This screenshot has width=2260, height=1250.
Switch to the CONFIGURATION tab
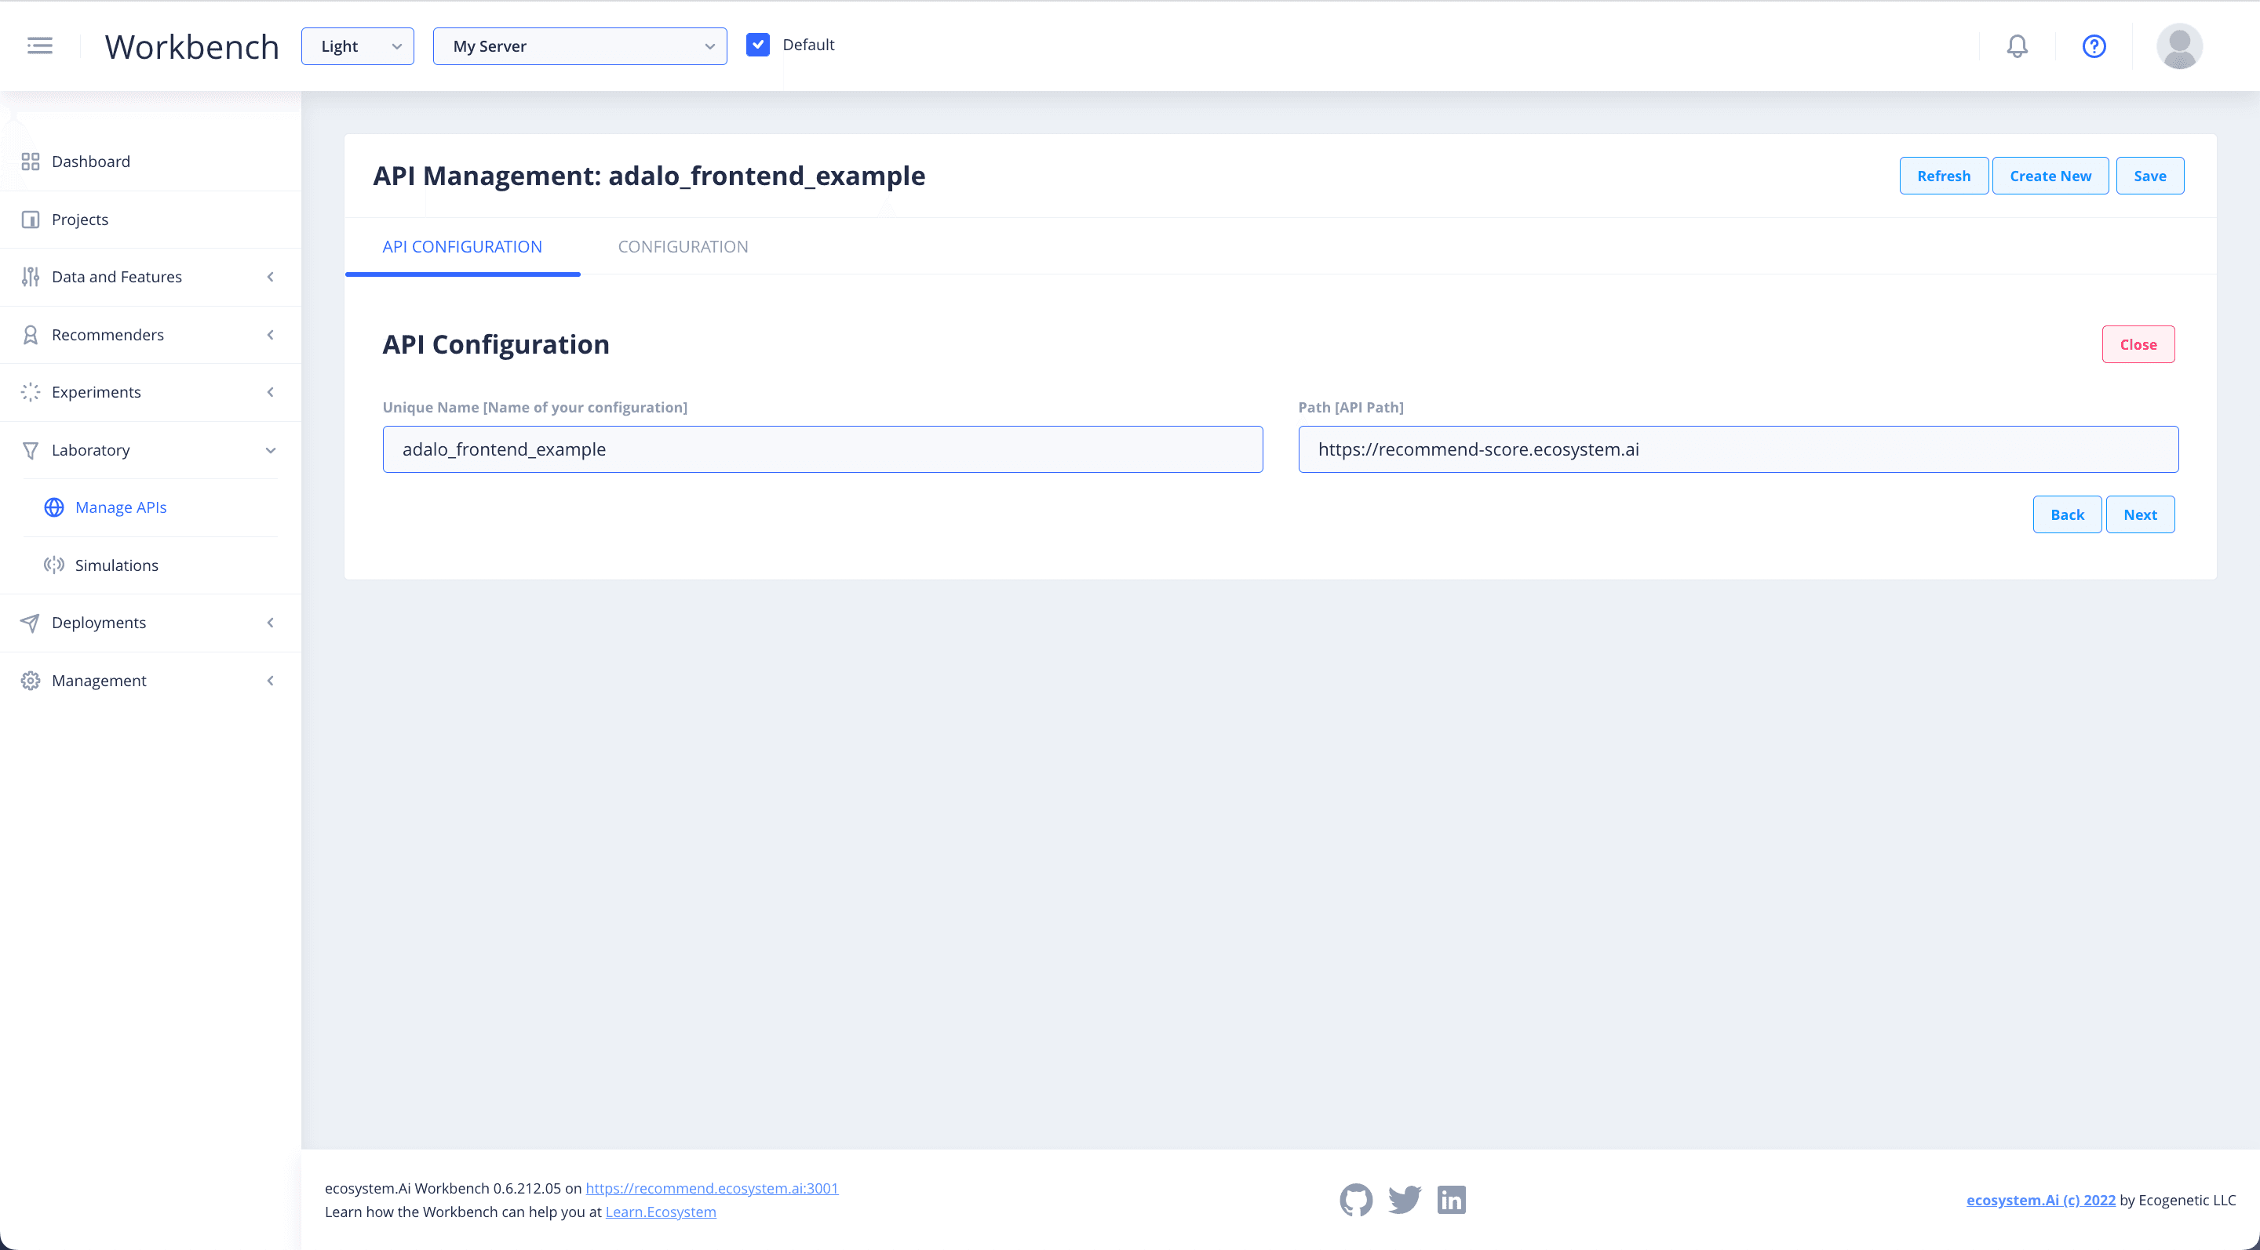click(x=683, y=246)
